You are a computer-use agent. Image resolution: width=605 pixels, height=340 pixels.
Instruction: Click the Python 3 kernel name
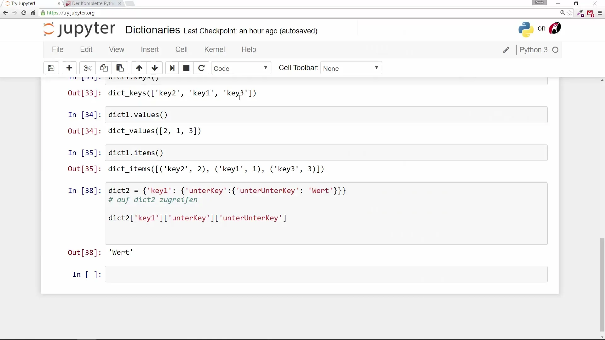(533, 50)
